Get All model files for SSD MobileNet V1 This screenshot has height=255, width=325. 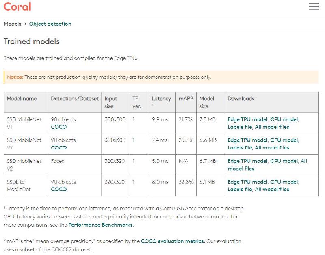coord(272,127)
